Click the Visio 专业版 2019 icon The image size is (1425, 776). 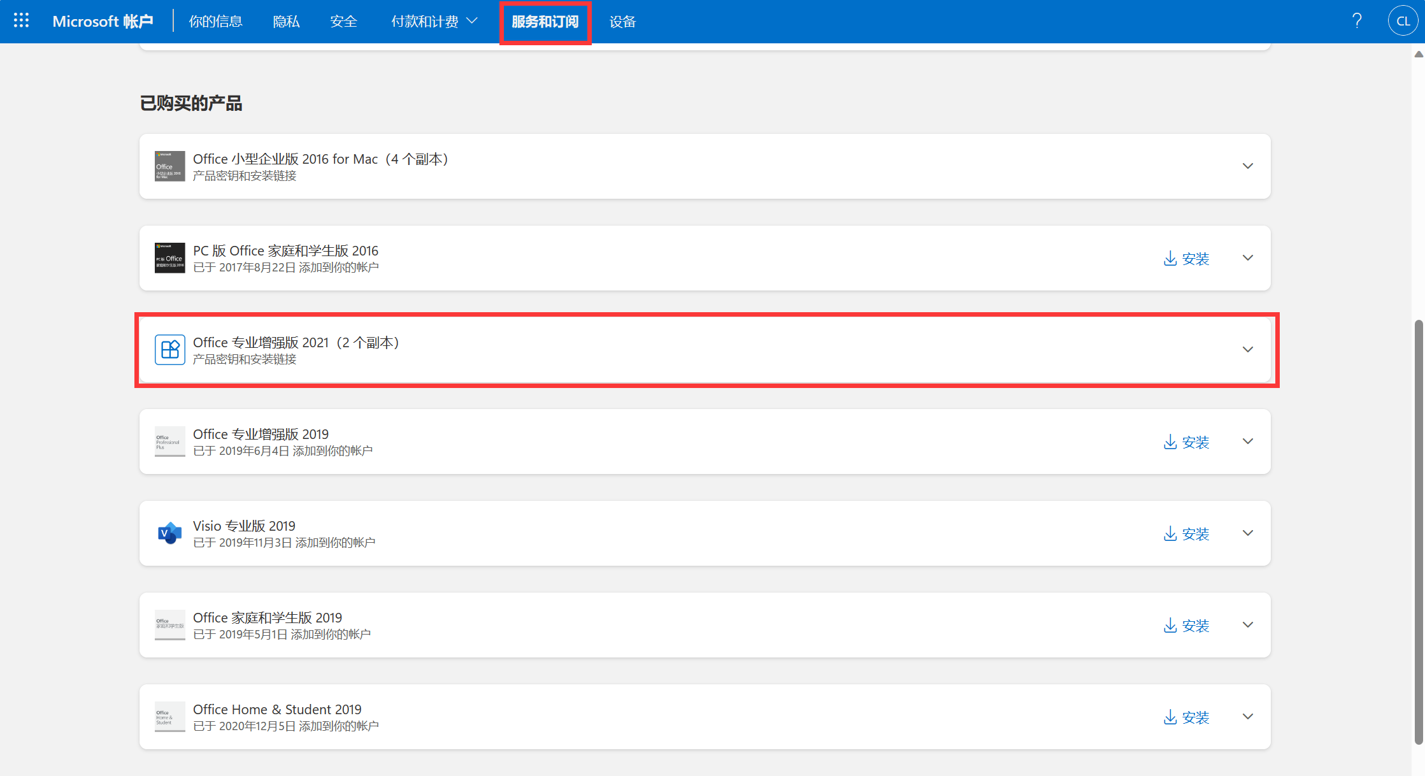[169, 533]
